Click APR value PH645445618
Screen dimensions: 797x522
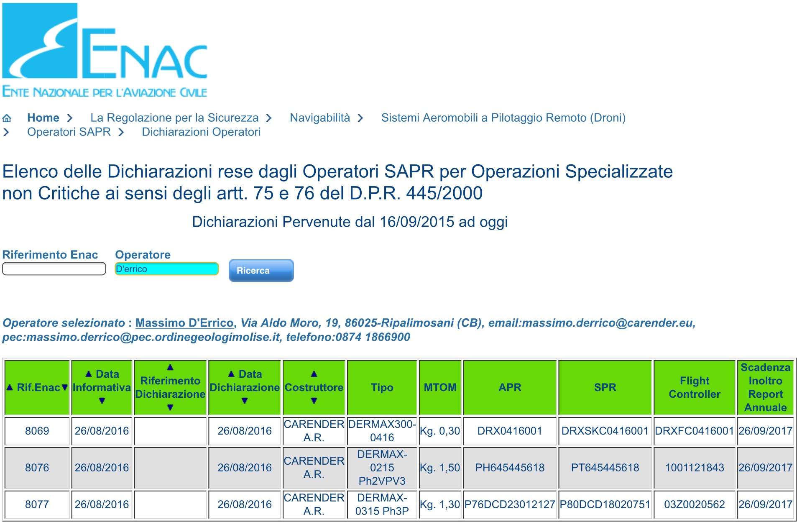pos(510,468)
